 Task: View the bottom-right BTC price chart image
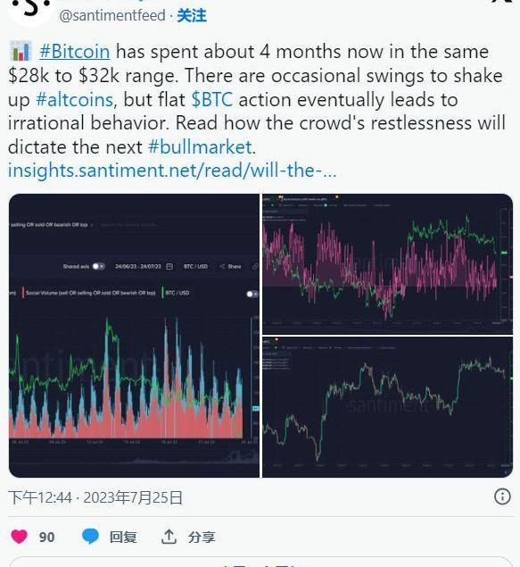coord(387,407)
